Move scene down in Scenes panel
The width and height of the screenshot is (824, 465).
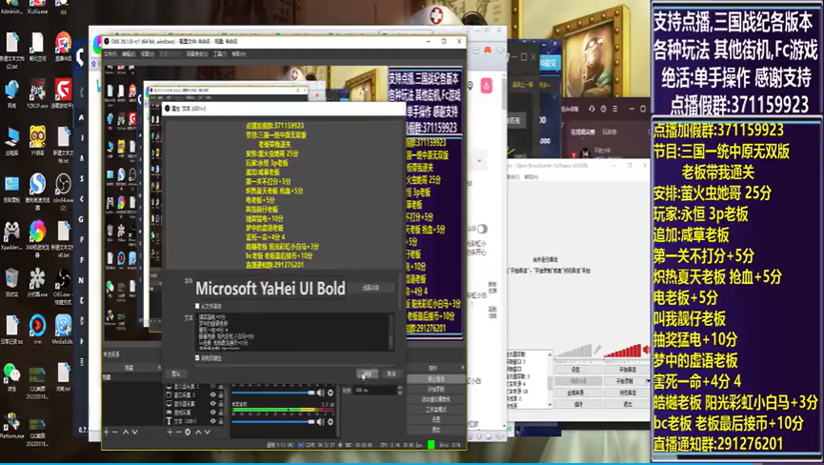click(135, 432)
